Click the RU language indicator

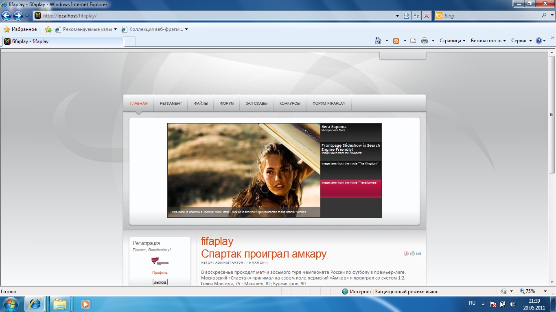[x=472, y=303]
